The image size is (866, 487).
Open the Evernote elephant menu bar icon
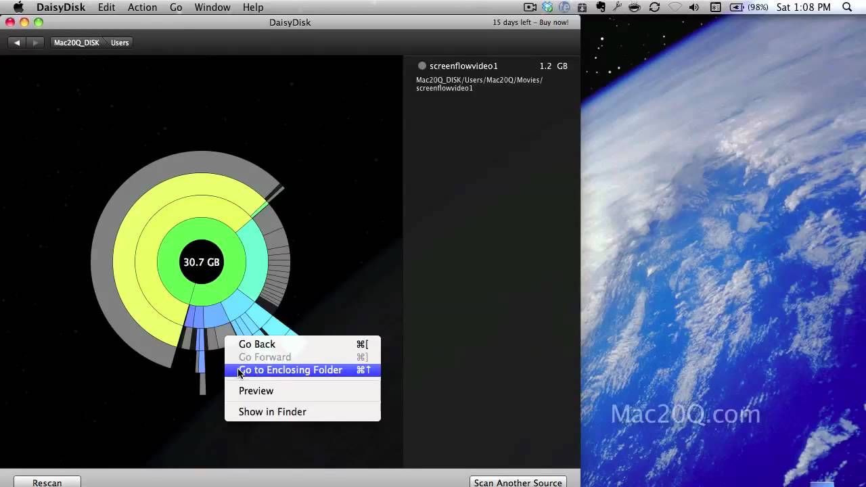pyautogui.click(x=600, y=7)
